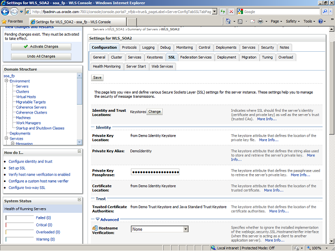335x251 pixels.
Task: Click the Refresh page icon
Action: pyautogui.click(x=224, y=11)
